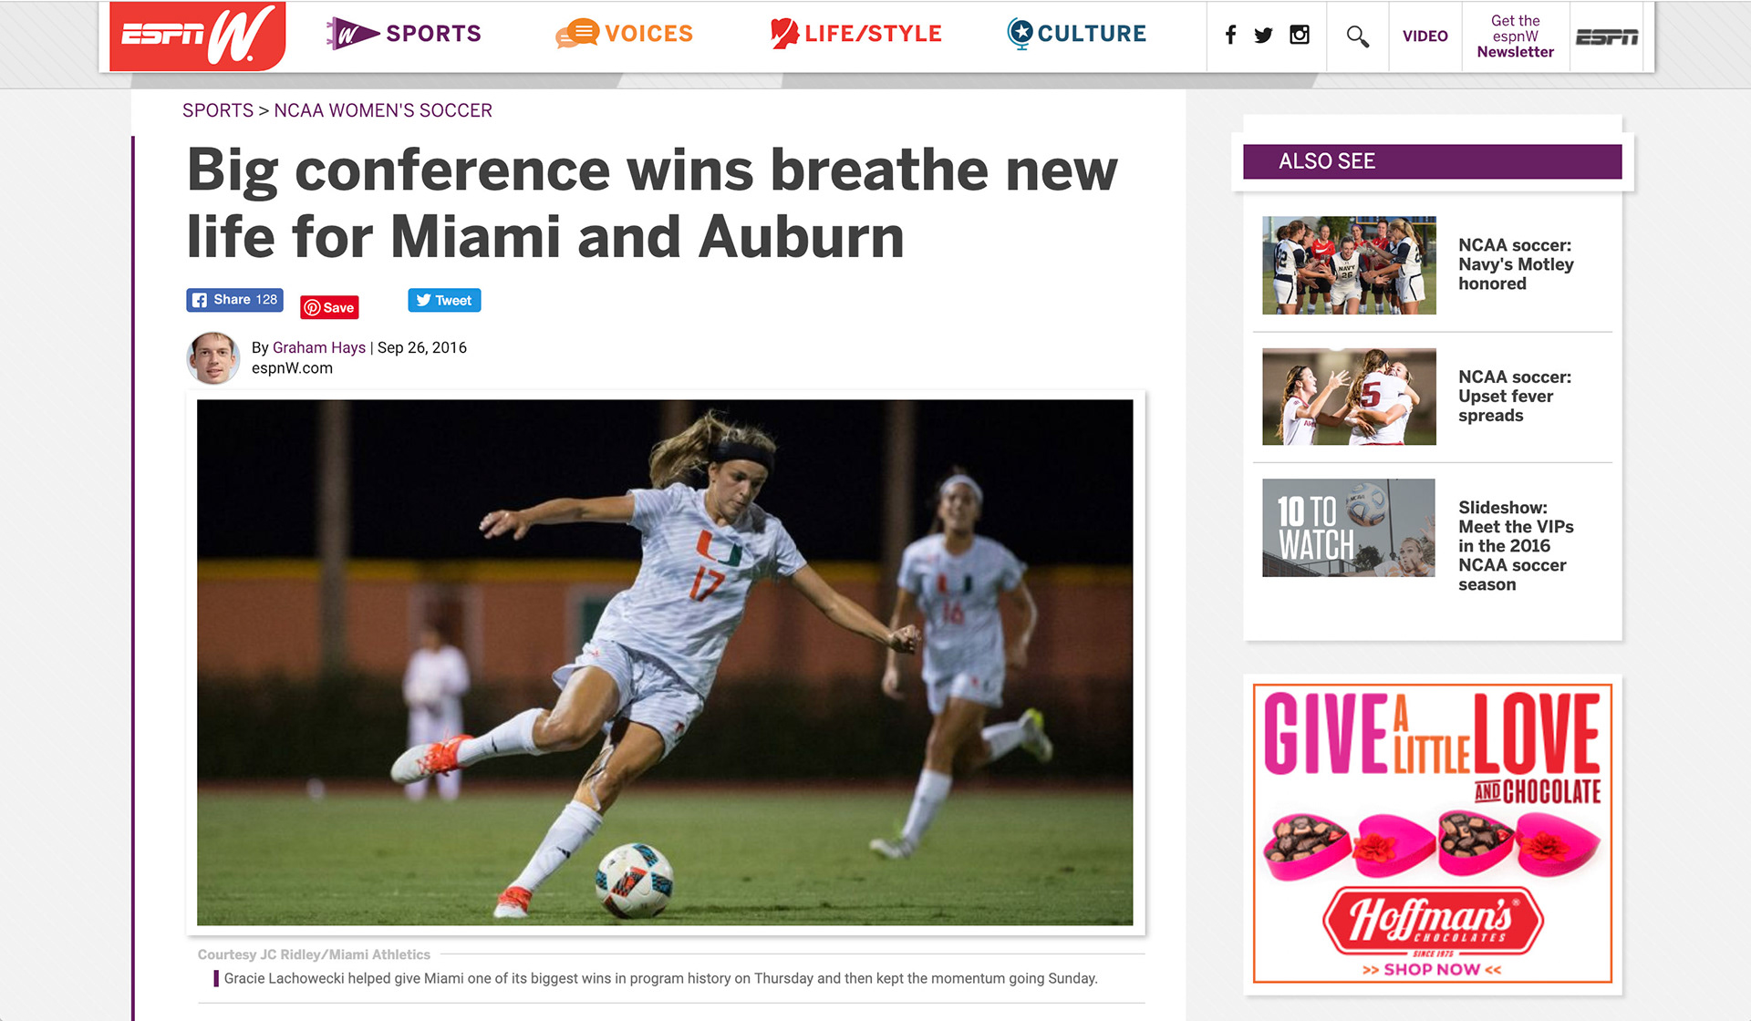Save article to Pinterest

(x=329, y=307)
